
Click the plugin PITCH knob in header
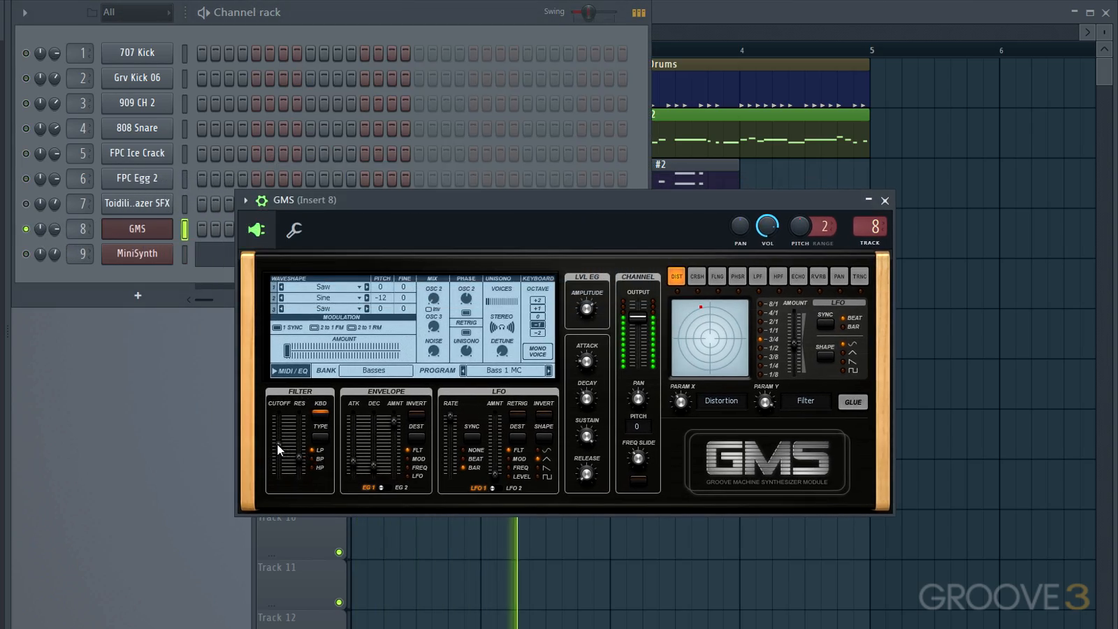pos(799,226)
